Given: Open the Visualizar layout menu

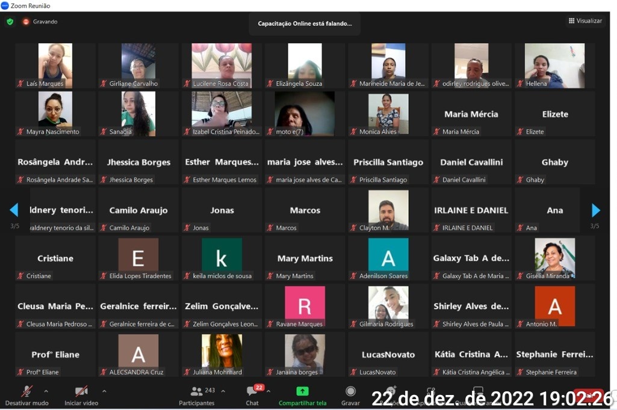Looking at the screenshot, I should [x=584, y=21].
